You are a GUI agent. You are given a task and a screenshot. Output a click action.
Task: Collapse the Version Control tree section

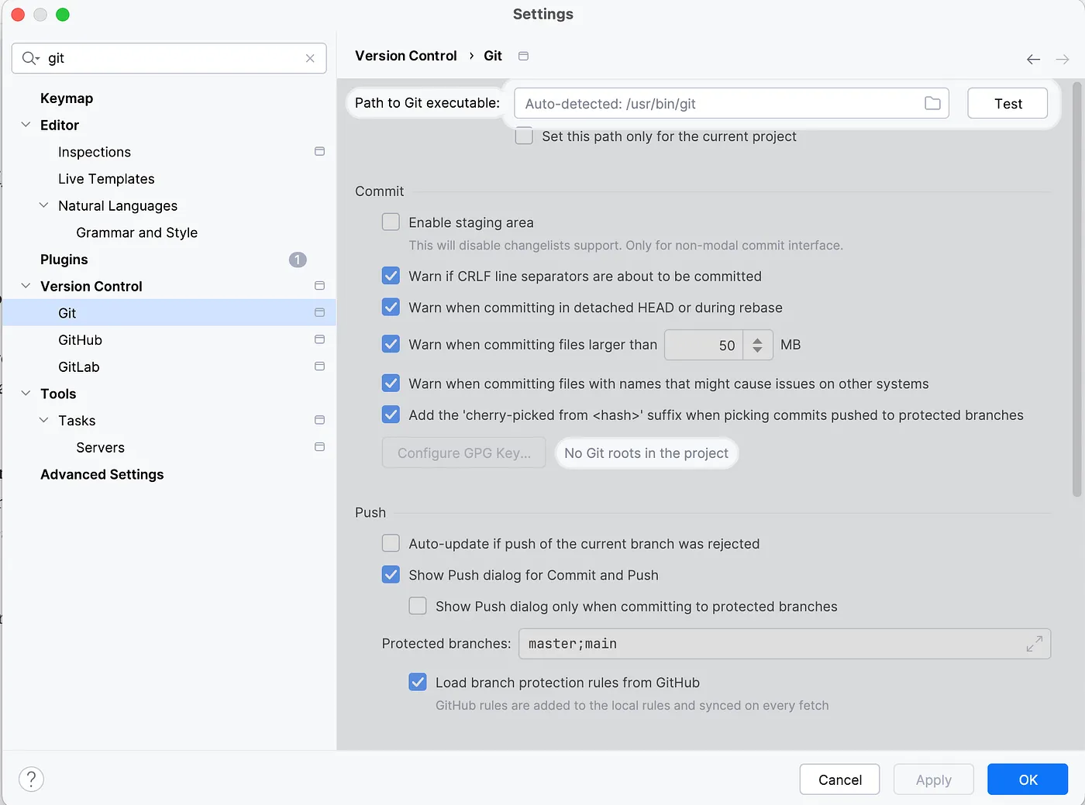(25, 286)
